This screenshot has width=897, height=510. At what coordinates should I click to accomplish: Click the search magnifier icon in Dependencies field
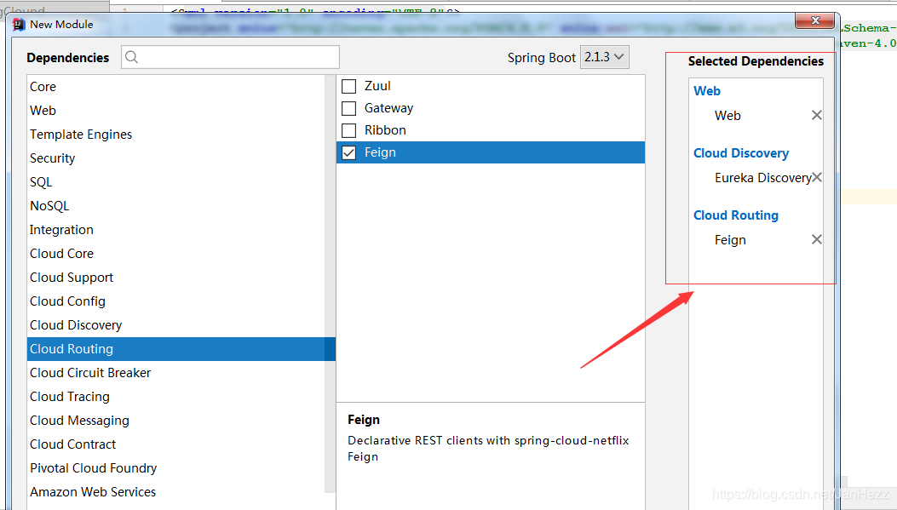coord(131,57)
